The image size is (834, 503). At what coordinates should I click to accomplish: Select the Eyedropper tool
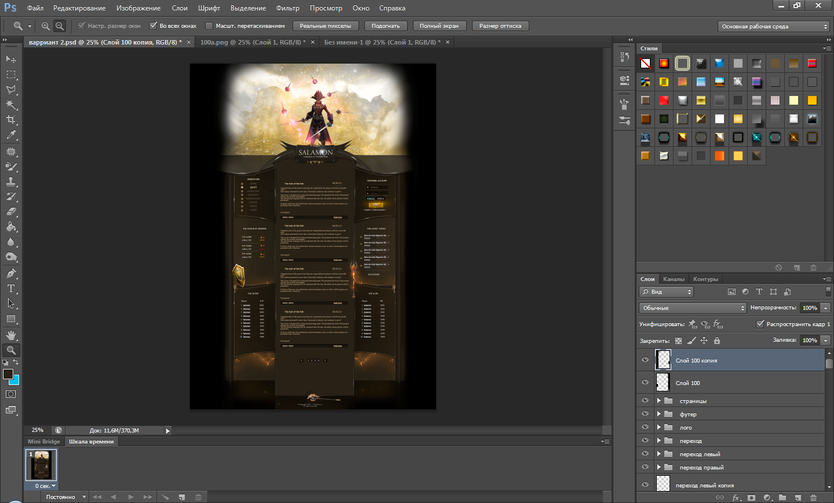coord(11,135)
